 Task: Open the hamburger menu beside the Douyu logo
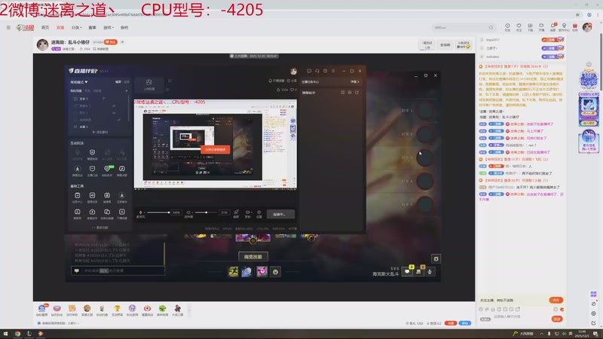8,28
